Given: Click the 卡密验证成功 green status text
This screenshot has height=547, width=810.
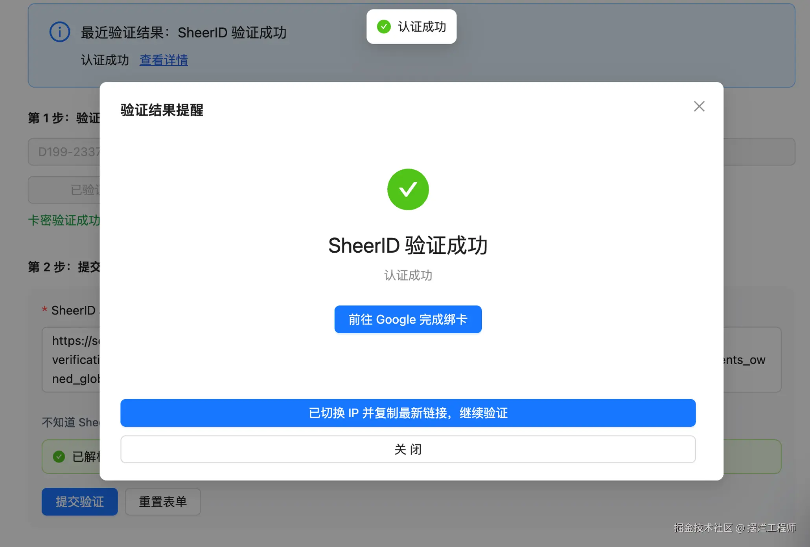Looking at the screenshot, I should tap(64, 220).
